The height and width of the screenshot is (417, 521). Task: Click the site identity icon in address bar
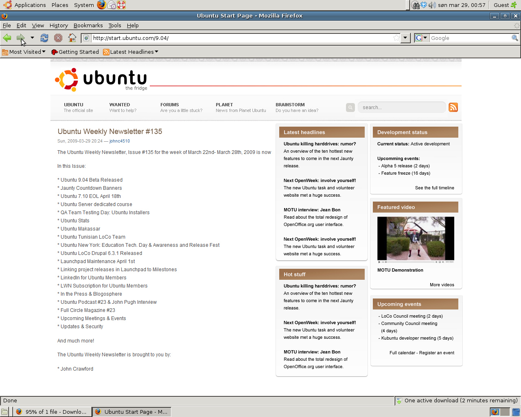86,38
